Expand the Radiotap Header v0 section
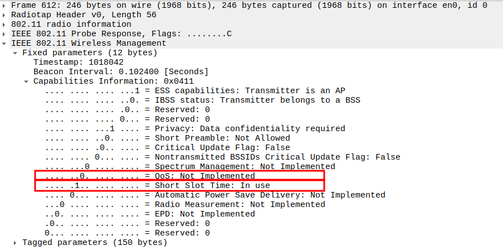Viewport: 503px width, 250px height. [x=5, y=15]
